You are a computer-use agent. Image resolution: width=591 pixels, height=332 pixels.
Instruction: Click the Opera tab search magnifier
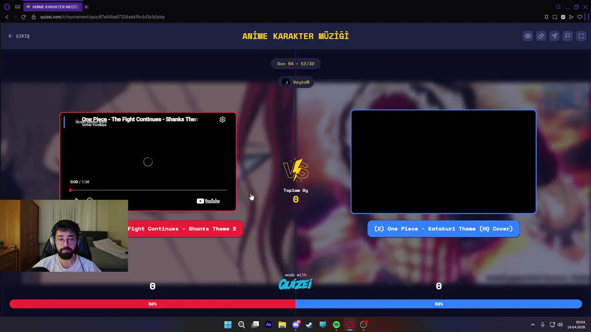click(558, 7)
